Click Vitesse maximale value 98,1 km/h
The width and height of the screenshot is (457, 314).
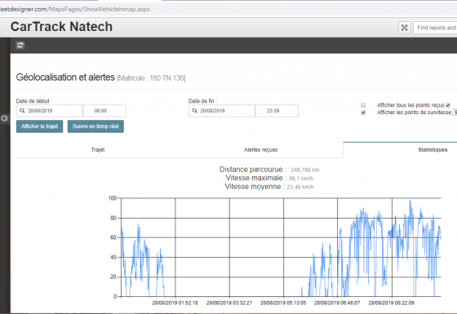point(301,179)
